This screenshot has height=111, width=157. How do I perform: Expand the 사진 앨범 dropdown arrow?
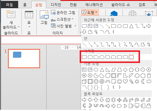point(75,26)
